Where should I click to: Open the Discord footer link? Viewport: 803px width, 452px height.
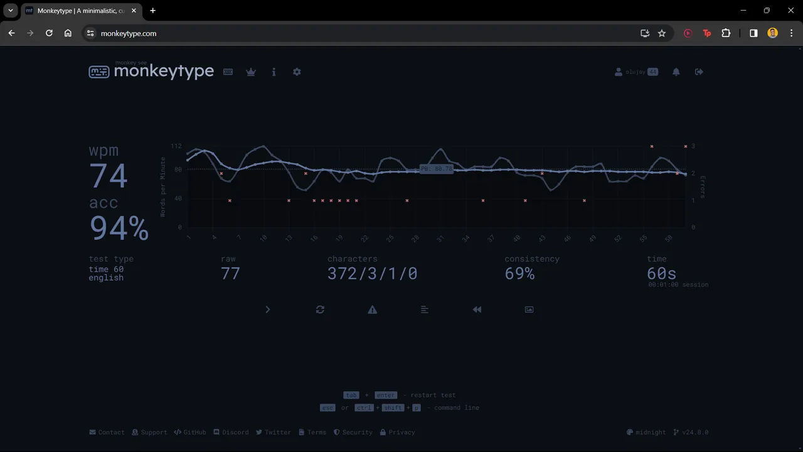coord(231,433)
